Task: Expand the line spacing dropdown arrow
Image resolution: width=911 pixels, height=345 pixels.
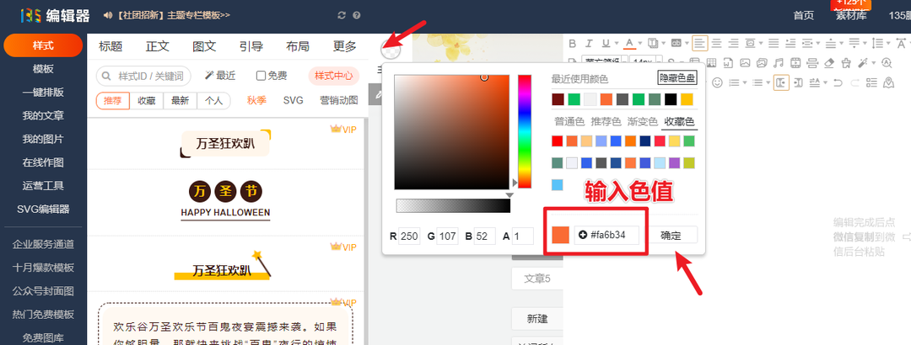Action: point(888,44)
